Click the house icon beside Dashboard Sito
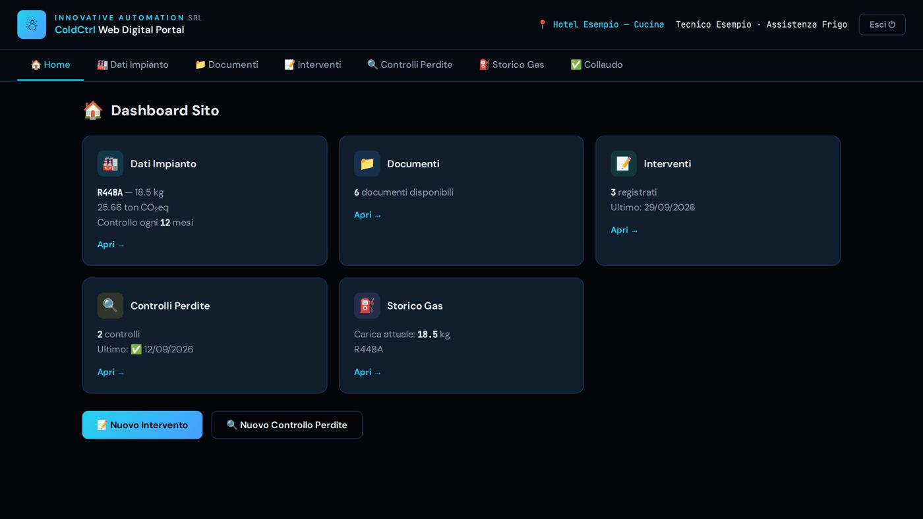The height and width of the screenshot is (519, 923). click(93, 110)
